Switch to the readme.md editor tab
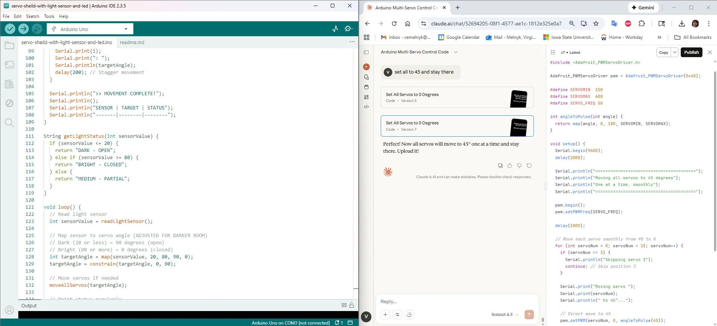 132,43
